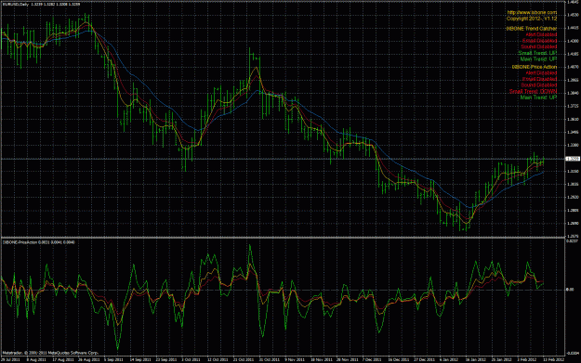This screenshot has width=581, height=363.
Task: Click the www.iabone.com URL label
Action: [x=532, y=12]
